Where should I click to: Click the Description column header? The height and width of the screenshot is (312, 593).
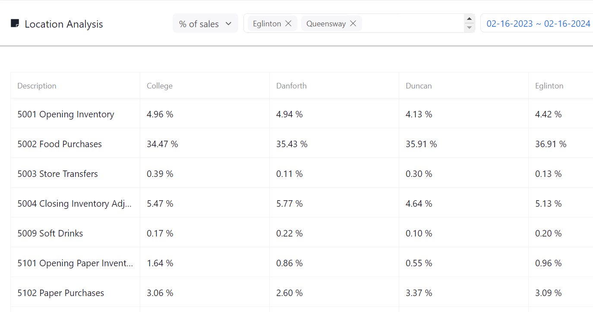pos(37,86)
